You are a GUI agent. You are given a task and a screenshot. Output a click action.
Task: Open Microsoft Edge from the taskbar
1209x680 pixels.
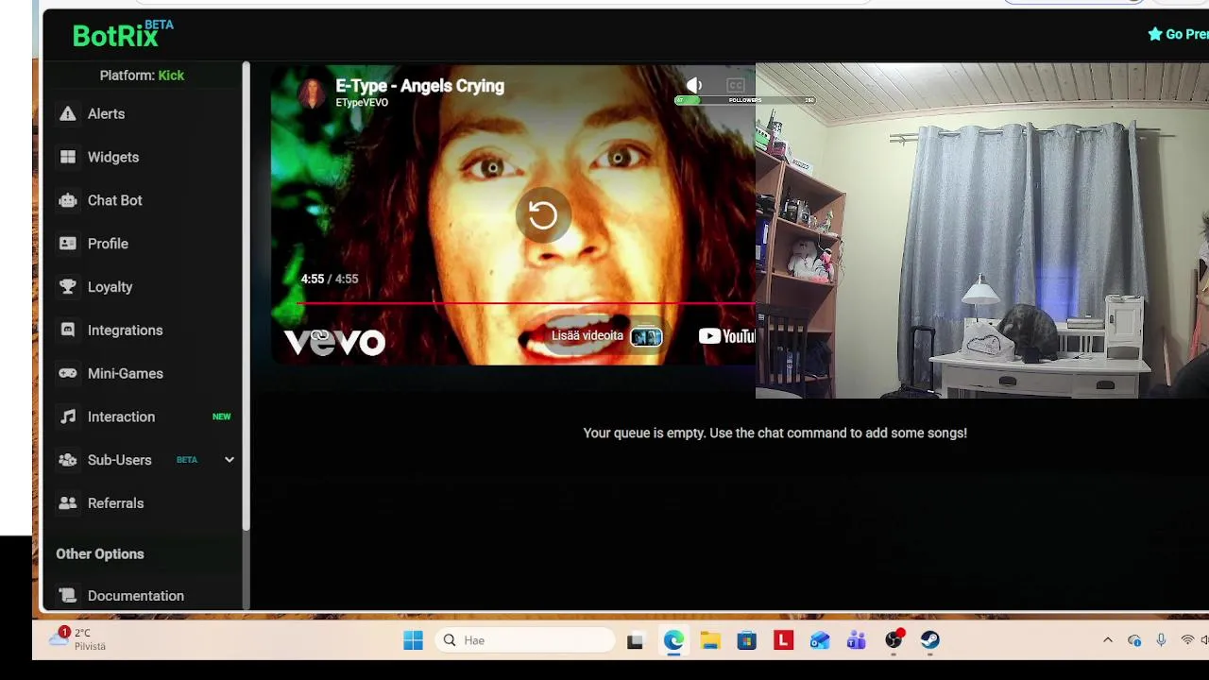point(673,640)
